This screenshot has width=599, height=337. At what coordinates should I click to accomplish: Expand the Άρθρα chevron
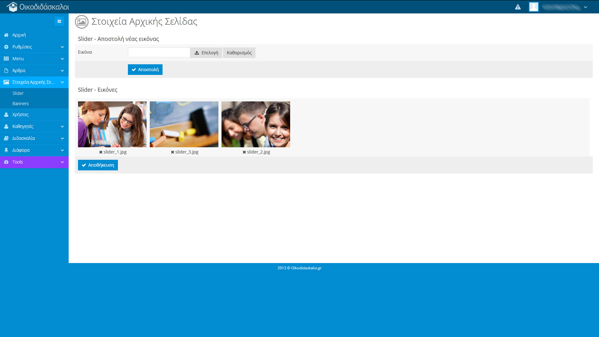click(x=62, y=71)
